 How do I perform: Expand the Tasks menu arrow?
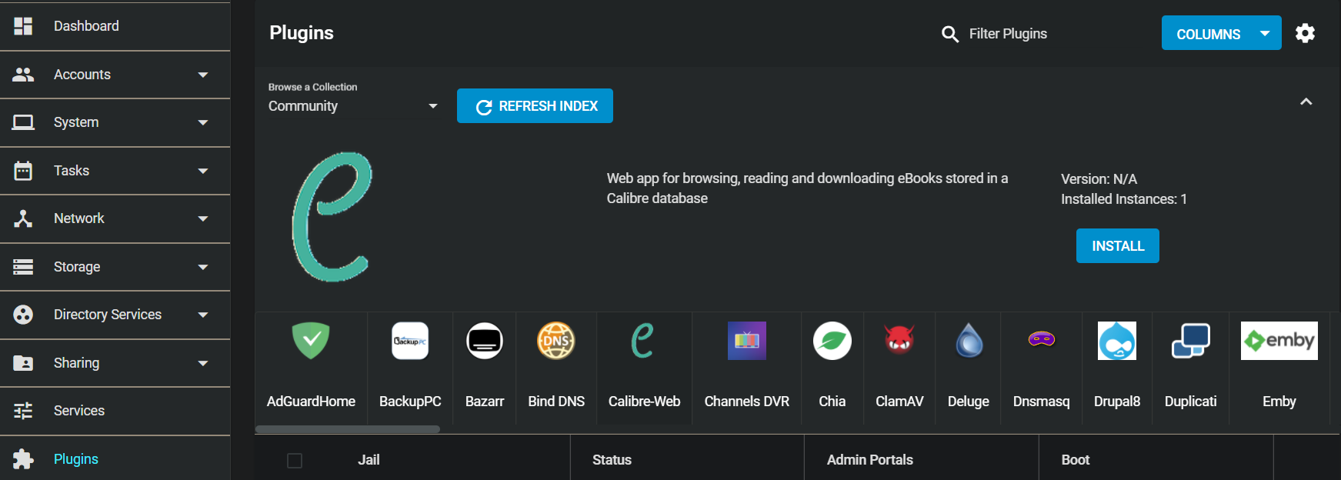tap(203, 171)
